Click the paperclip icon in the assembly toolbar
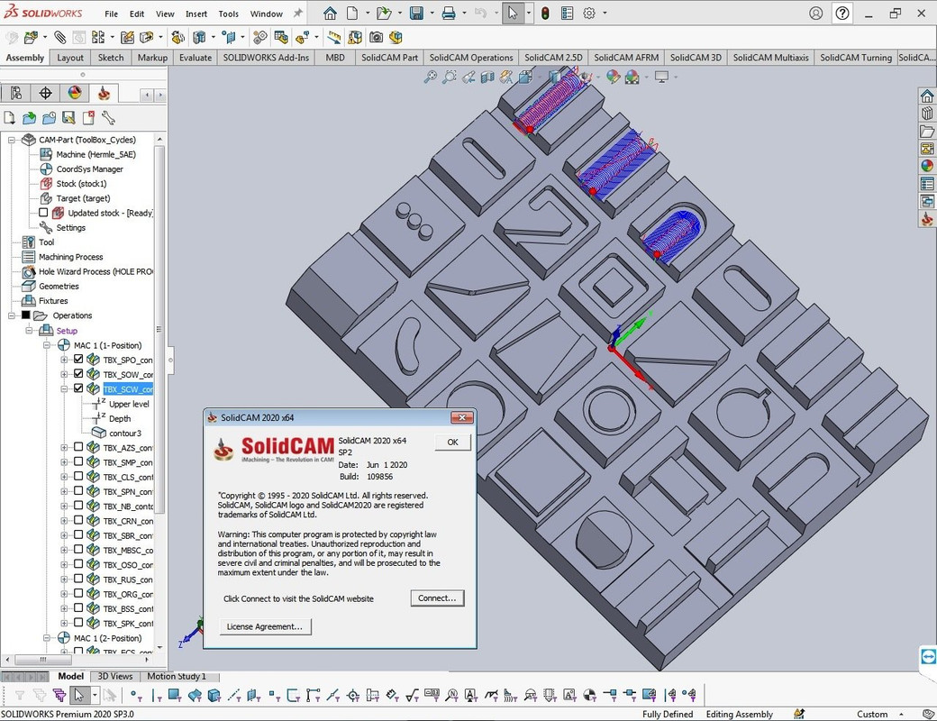 point(60,38)
